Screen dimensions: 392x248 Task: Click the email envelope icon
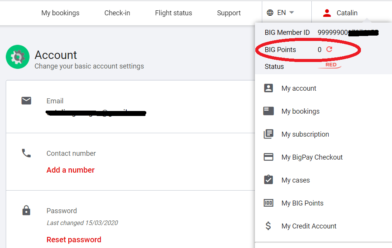tap(26, 101)
